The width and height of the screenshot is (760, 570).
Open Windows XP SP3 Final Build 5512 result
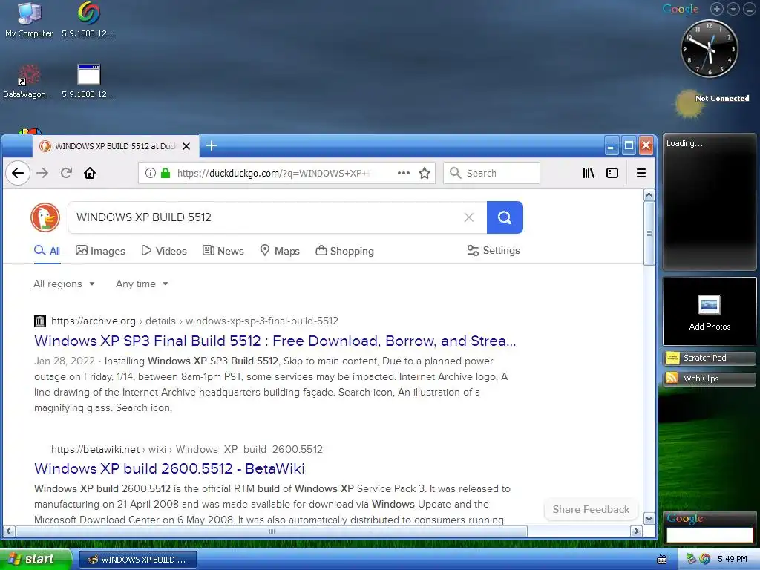(x=275, y=341)
